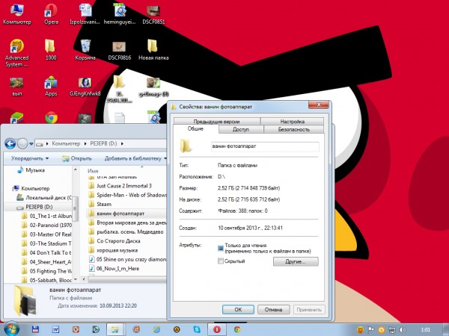The height and width of the screenshot is (336, 449).
Task: Open Internet Explorer from the taskbar
Action: point(156,329)
